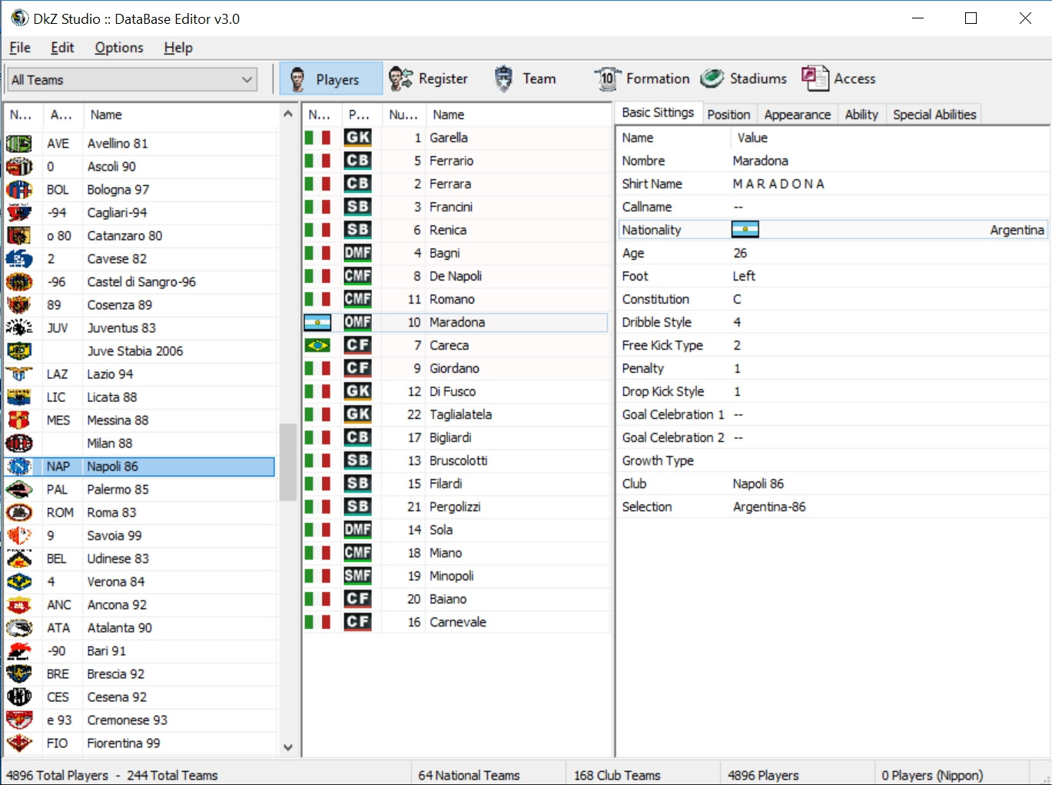Open the Register section
Viewport: 1052px width, 785px height.
pyautogui.click(x=428, y=79)
